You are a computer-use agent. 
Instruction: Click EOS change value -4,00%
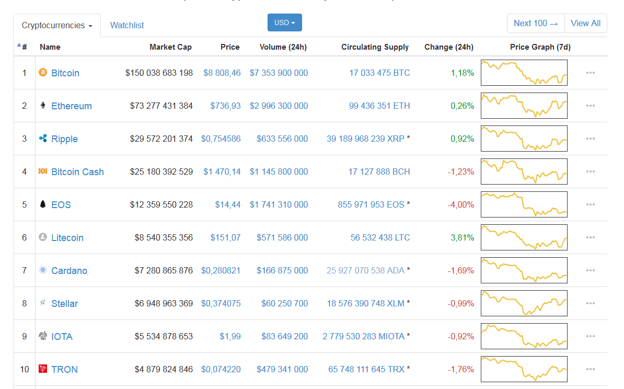tap(461, 204)
